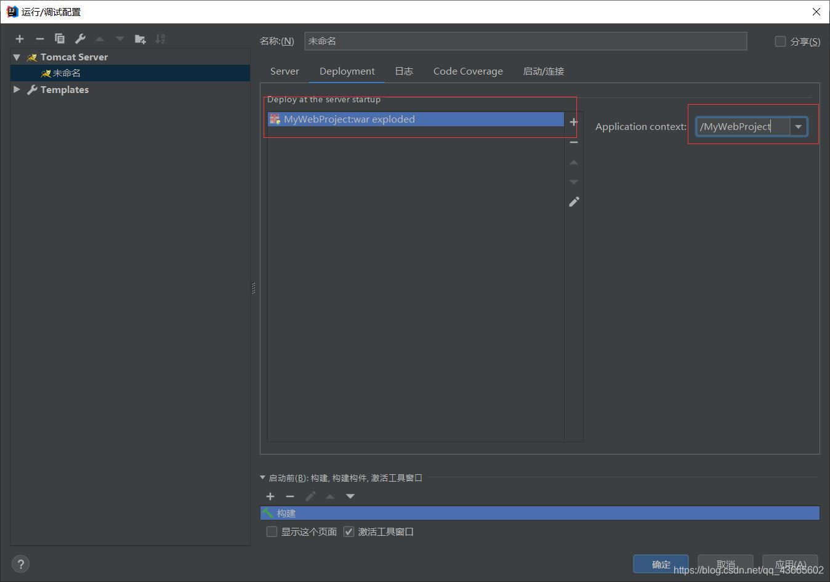The image size is (830, 582).
Task: Open Application context dropdown arrow
Action: click(798, 126)
